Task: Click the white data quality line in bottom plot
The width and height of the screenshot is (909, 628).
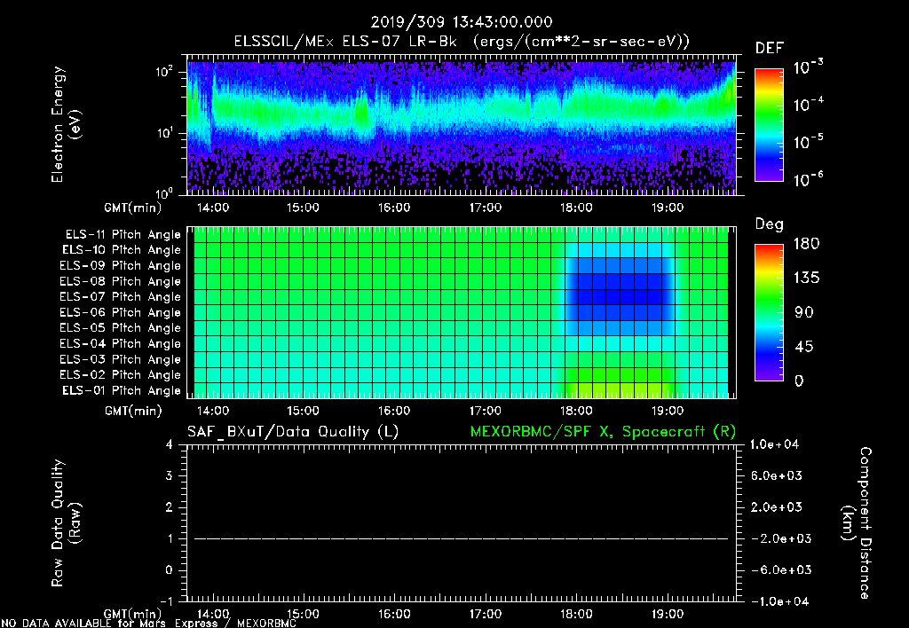Action: coord(462,538)
